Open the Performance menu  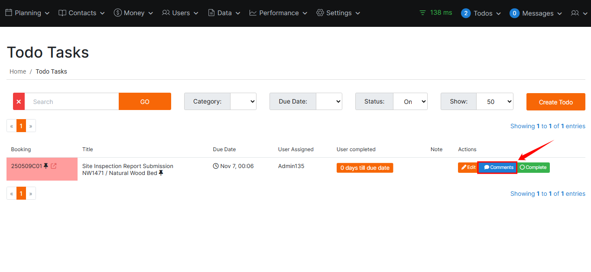278,13
